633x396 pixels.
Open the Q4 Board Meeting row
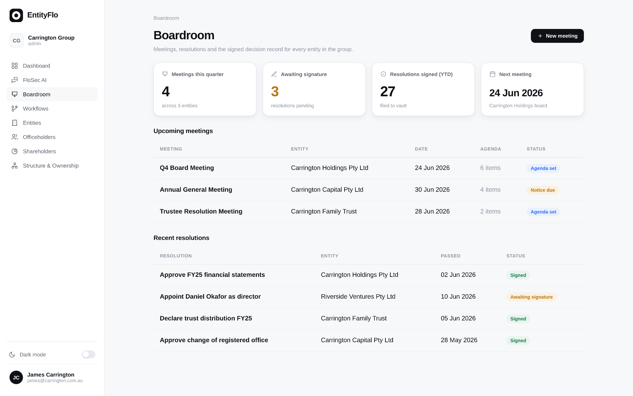point(369,168)
